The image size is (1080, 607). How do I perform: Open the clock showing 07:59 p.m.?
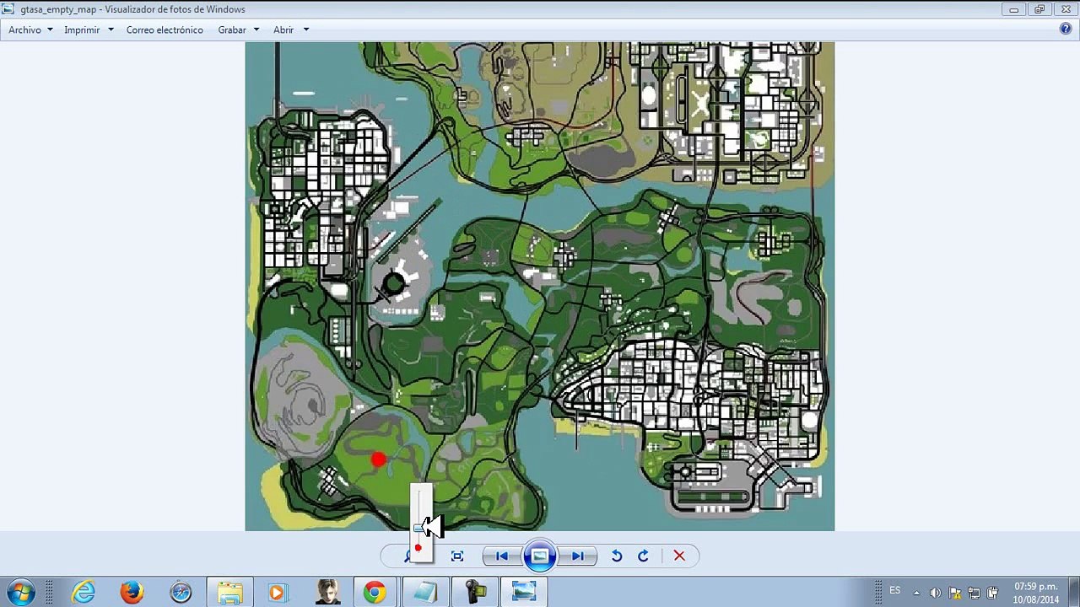coord(1036,593)
